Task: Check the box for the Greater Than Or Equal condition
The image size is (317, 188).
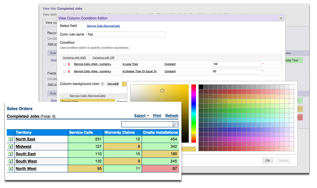Action: (64, 71)
